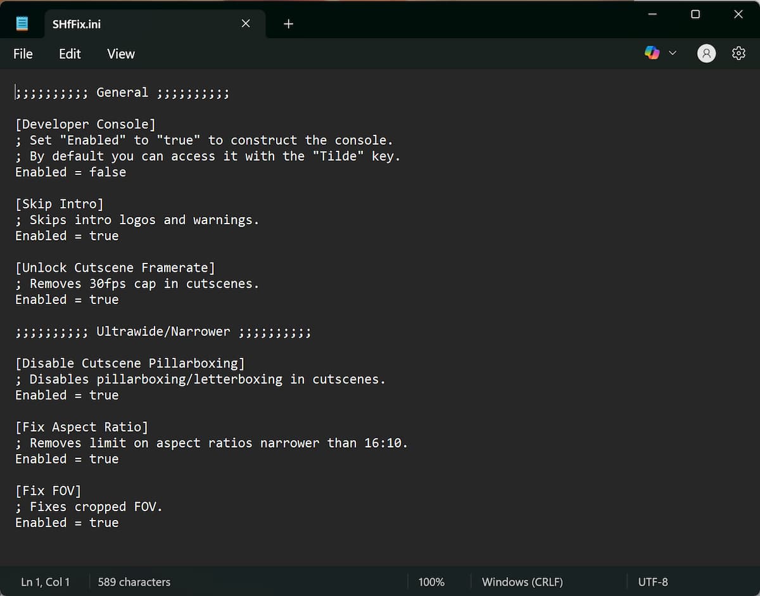Screen dimensions: 760x596
Task: Add a new tab with plus icon
Action: tap(289, 24)
